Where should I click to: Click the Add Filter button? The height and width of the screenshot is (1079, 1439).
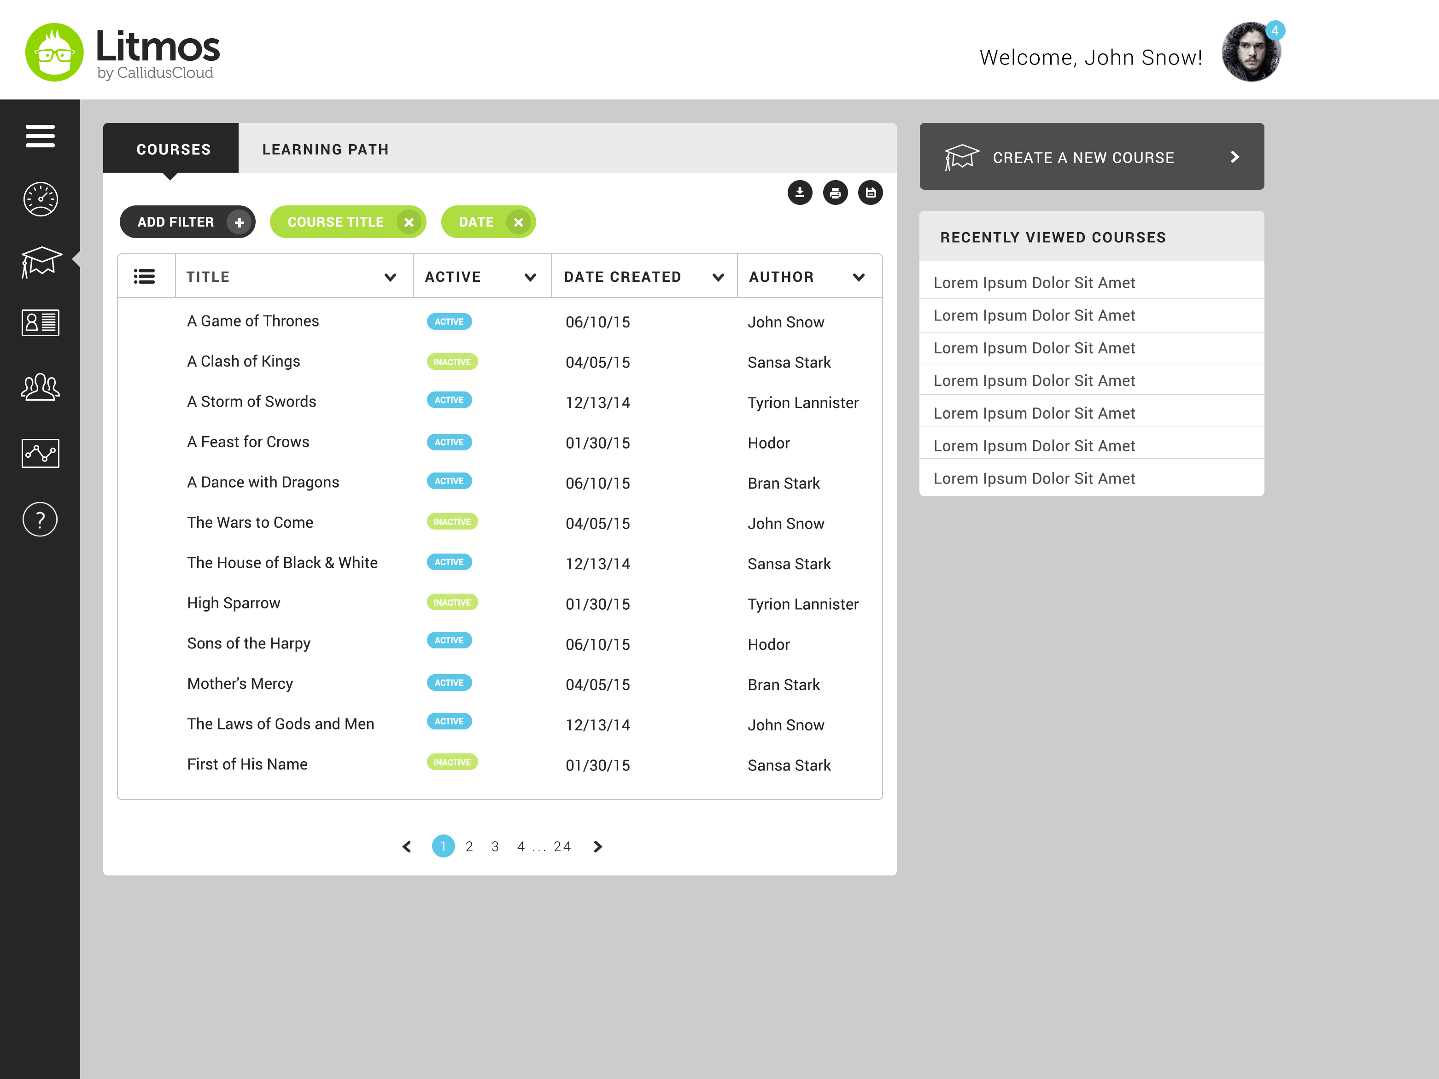point(187,222)
